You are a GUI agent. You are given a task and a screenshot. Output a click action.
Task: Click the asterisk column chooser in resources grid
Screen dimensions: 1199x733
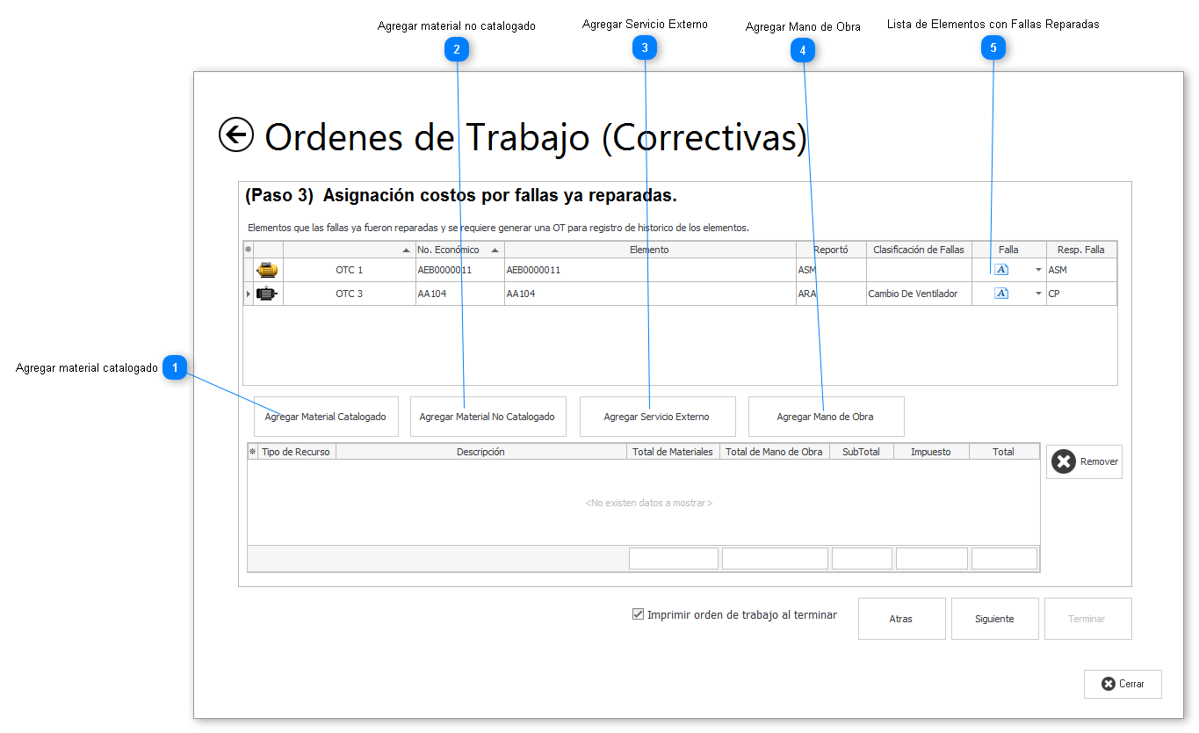253,452
